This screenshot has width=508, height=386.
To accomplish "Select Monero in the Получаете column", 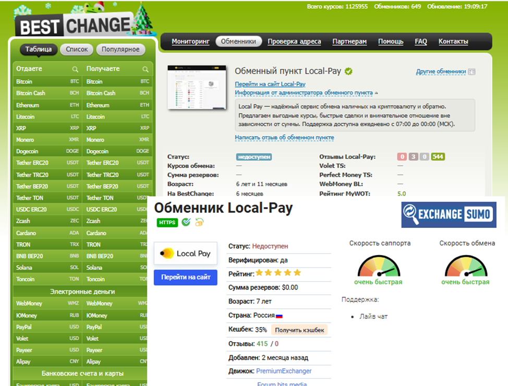I will coord(117,140).
